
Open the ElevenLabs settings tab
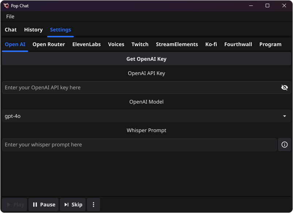click(87, 44)
